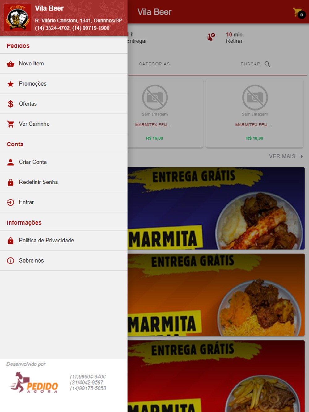Click the Informações section header
Screen dimensions: 309x412
pyautogui.click(x=24, y=223)
